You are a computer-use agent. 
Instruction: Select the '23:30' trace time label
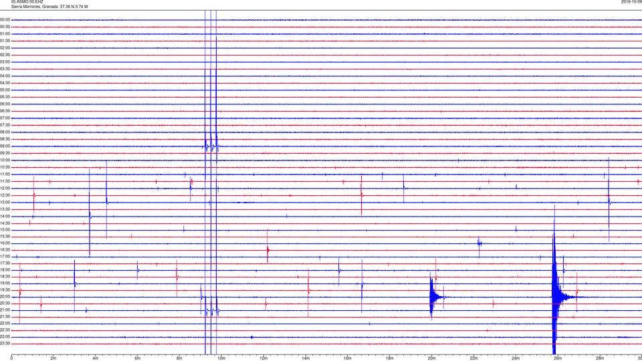pos(5,344)
